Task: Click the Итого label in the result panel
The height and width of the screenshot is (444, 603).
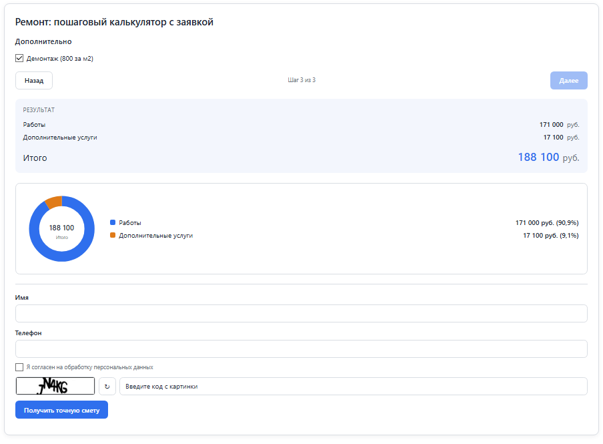Action: (x=35, y=158)
